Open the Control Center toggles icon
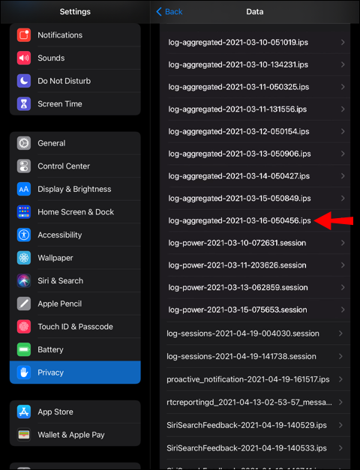This screenshot has height=470, width=360. point(24,166)
